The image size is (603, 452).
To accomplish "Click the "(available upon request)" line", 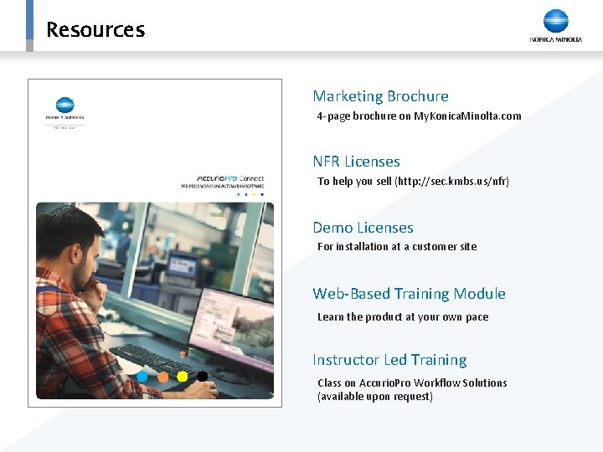I will (x=375, y=396).
